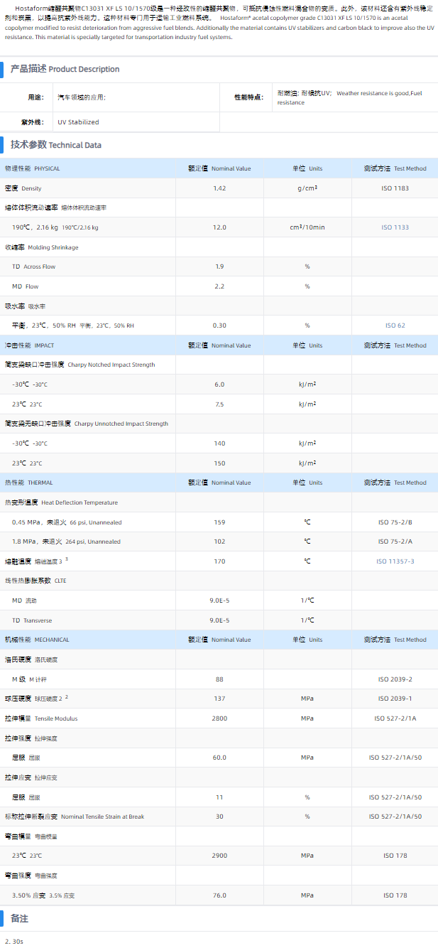Click the ISO 11357-3 link

coord(395,561)
